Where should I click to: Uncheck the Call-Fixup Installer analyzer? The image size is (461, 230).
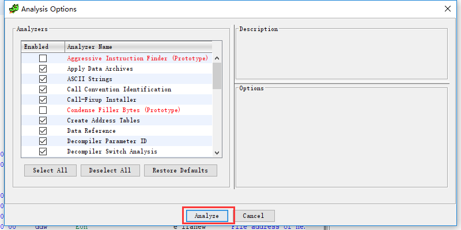43,100
